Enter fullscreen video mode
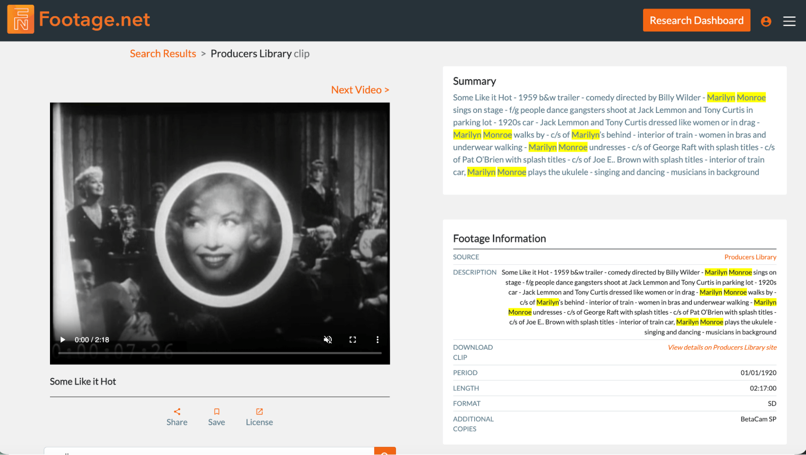The image size is (806, 455). click(352, 340)
